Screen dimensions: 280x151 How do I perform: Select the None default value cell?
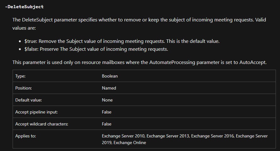(107, 100)
